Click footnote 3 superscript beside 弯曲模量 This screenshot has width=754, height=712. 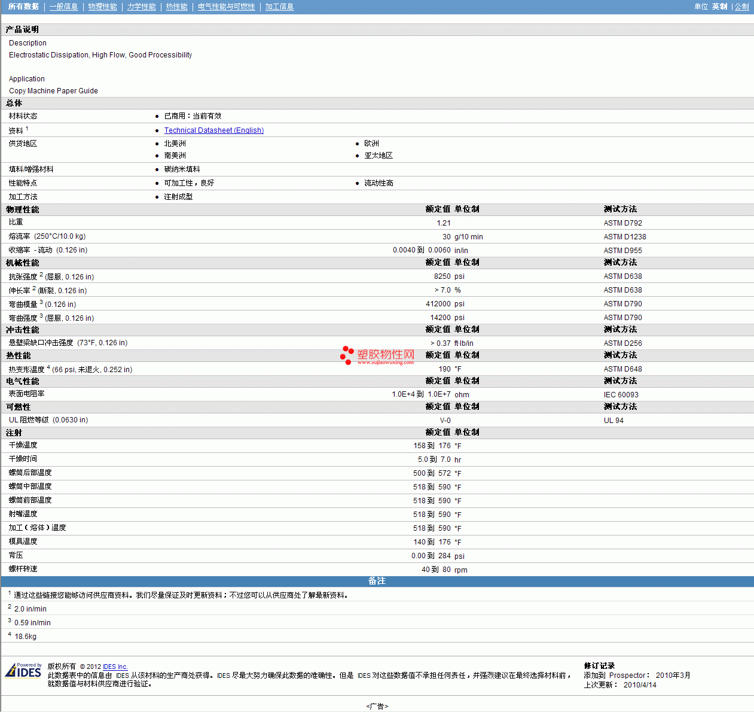click(x=41, y=302)
